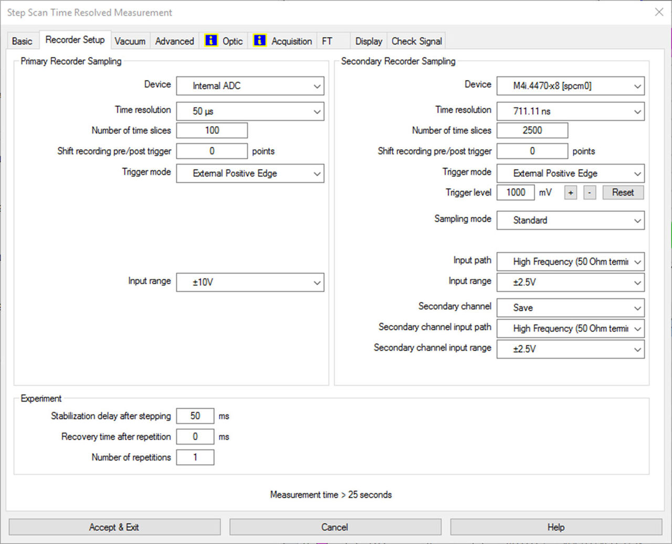
Task: Open the Secondary Input path dropdown
Action: [570, 262]
